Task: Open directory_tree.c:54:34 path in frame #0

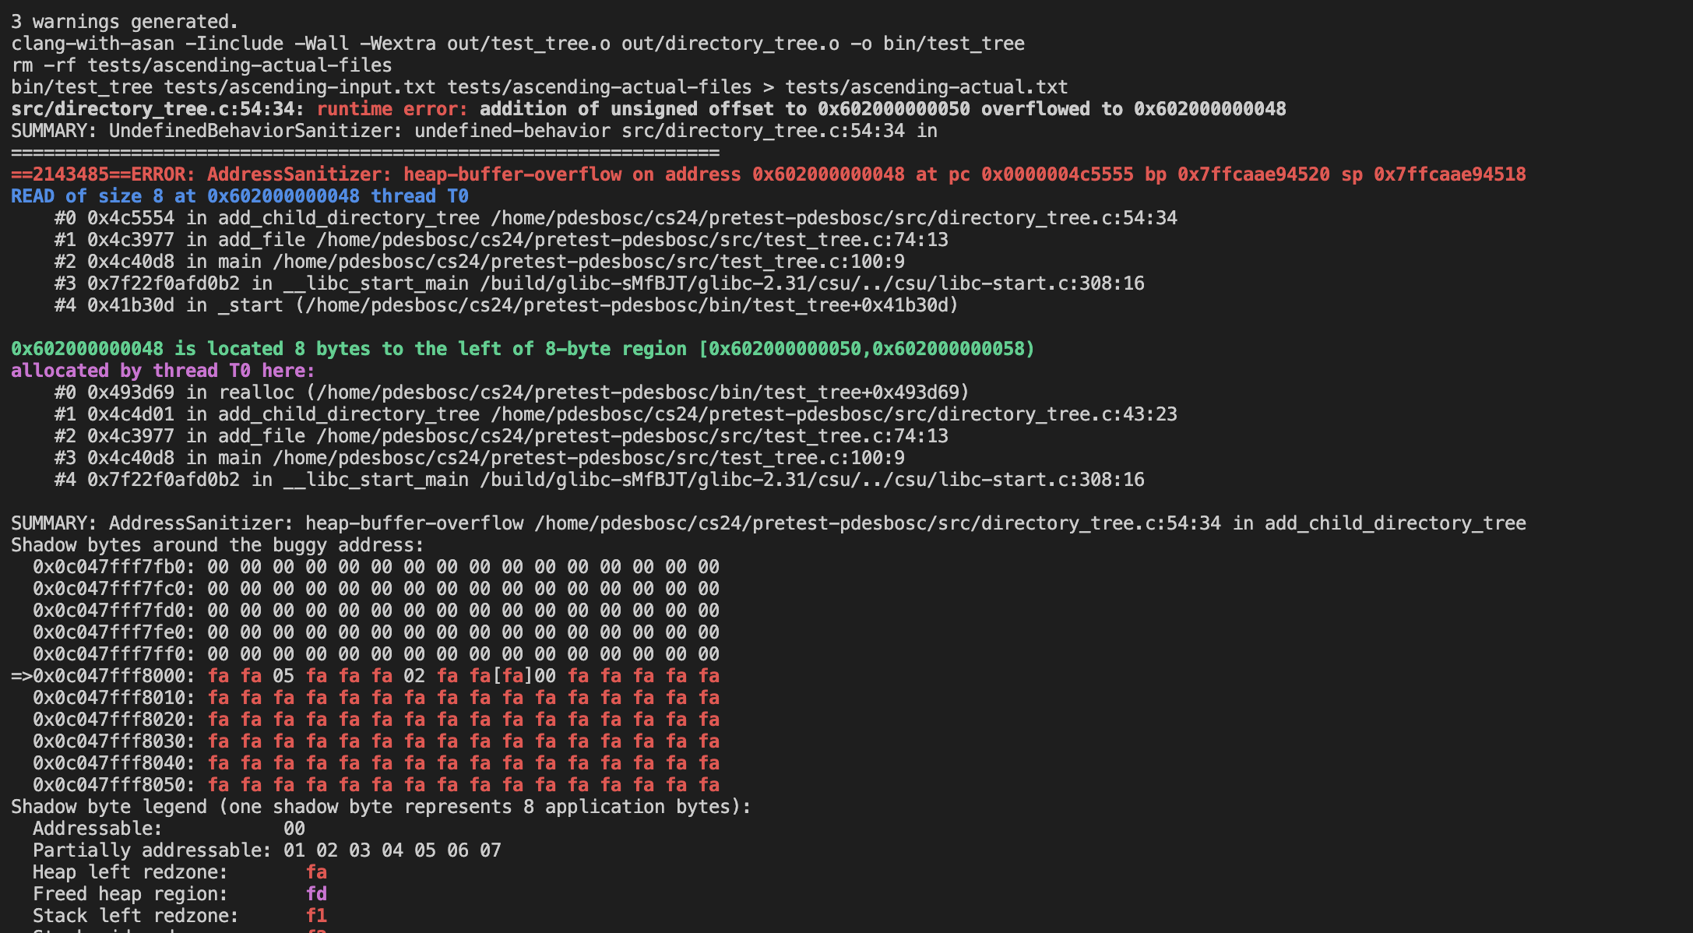Action: pyautogui.click(x=834, y=218)
